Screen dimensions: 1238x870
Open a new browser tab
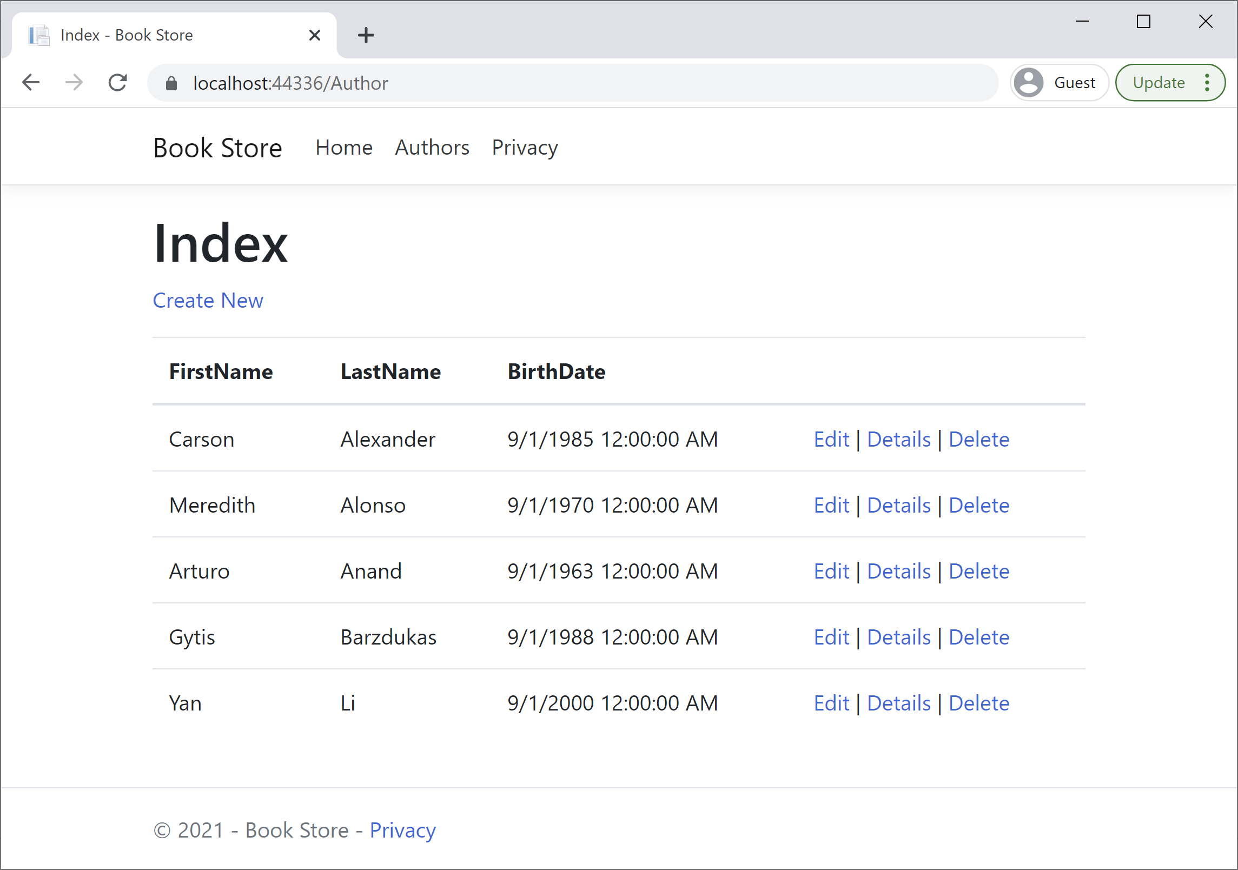click(x=366, y=35)
